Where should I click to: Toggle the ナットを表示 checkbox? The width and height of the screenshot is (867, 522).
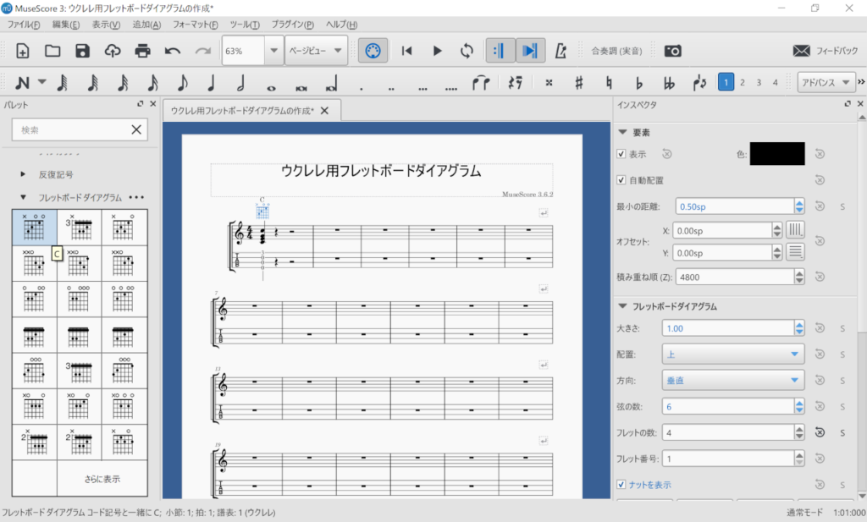[622, 484]
